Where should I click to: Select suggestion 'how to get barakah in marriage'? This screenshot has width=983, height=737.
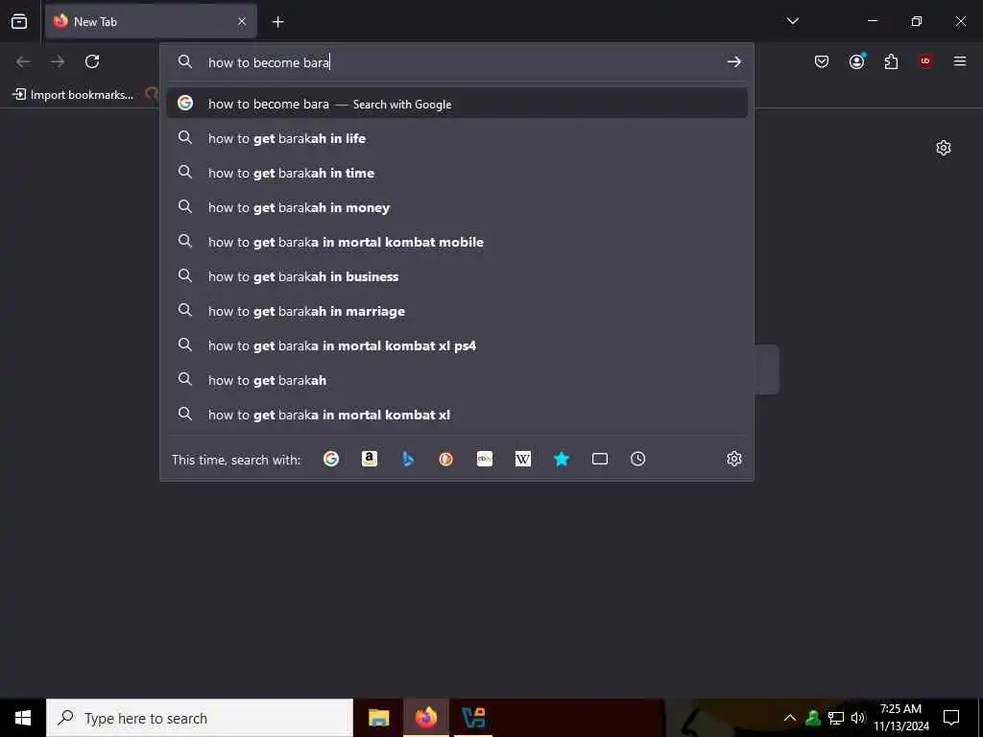(x=457, y=311)
